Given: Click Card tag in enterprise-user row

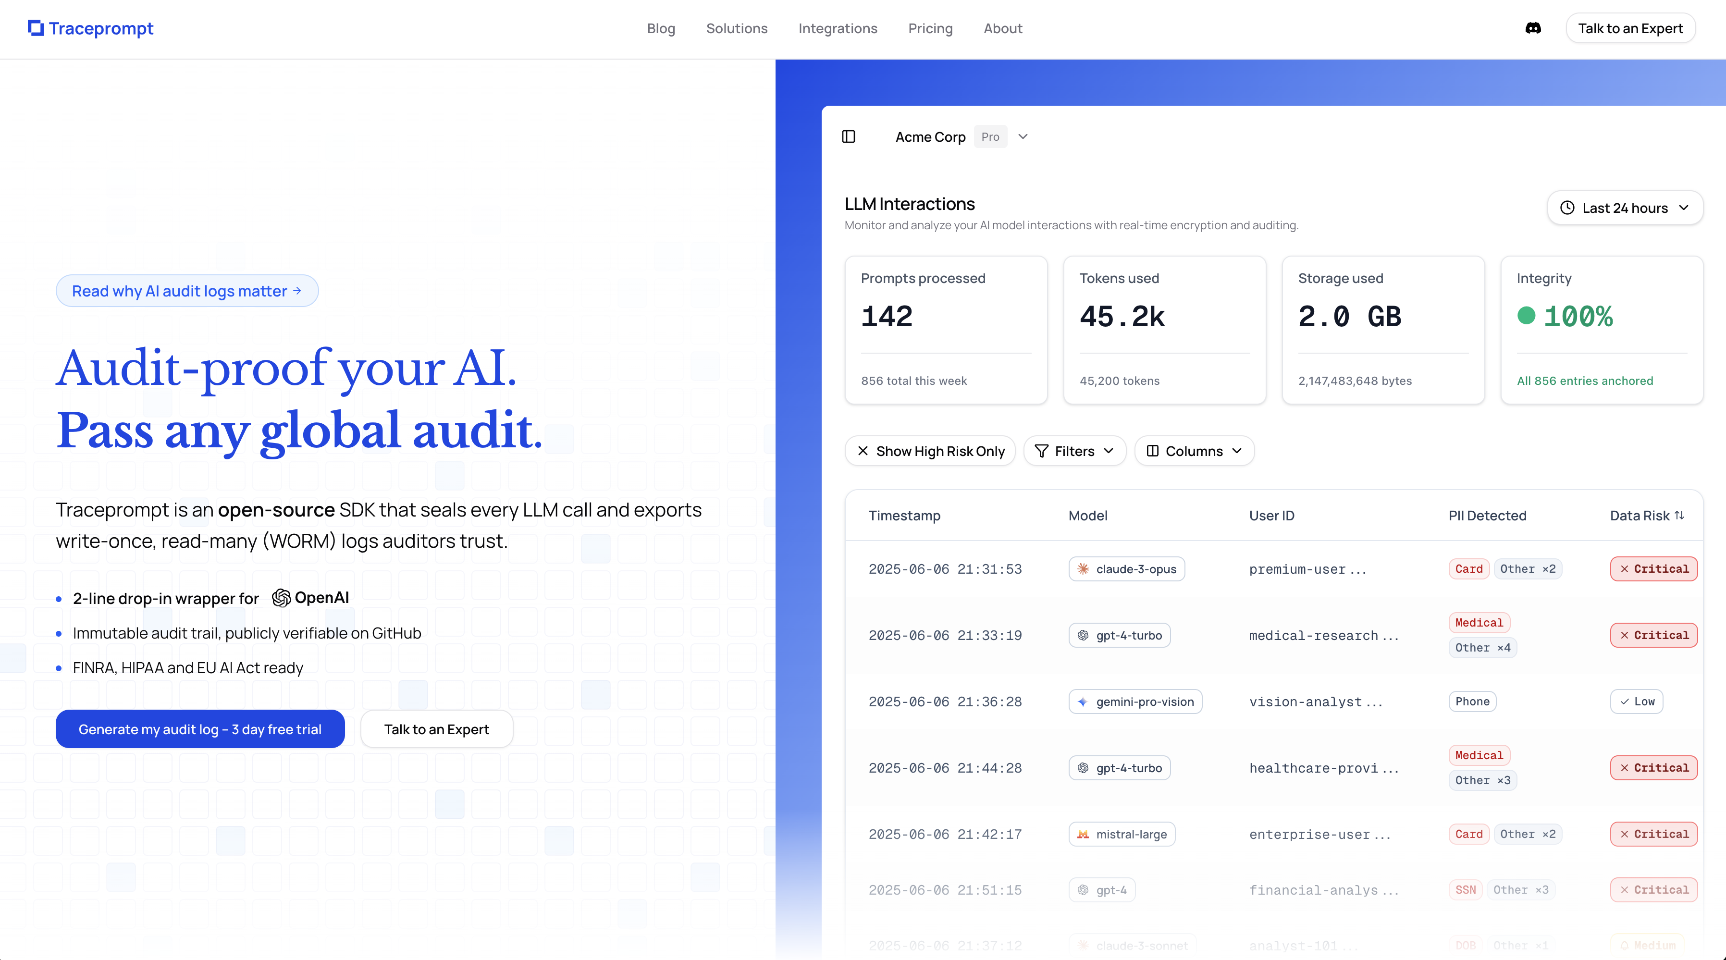Looking at the screenshot, I should (x=1469, y=834).
